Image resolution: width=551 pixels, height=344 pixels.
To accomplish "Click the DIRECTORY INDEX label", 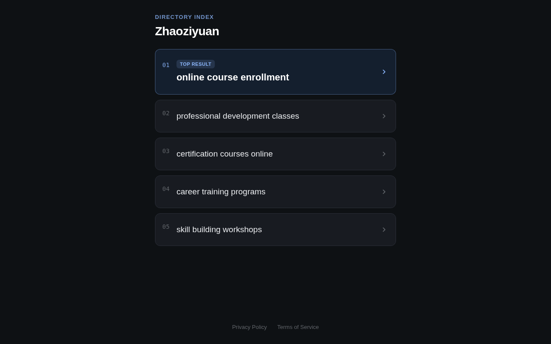I will click(184, 17).
